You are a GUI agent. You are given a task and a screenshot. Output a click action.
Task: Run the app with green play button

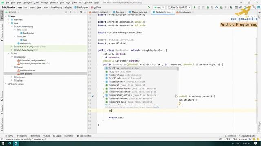[195, 7]
